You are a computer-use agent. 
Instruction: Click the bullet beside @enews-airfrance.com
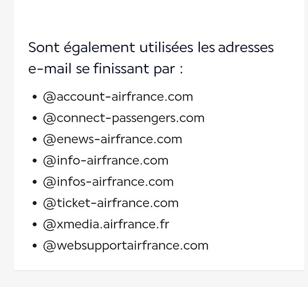pyautogui.click(x=34, y=139)
